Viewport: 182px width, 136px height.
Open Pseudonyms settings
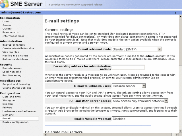tap(11, 32)
